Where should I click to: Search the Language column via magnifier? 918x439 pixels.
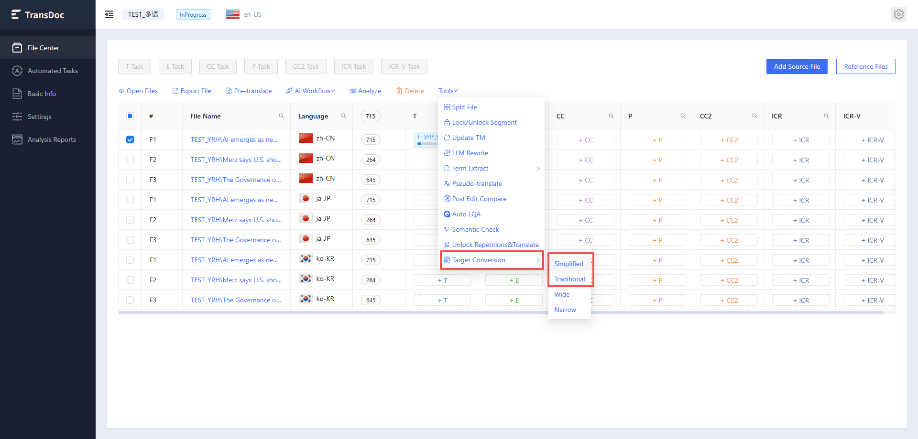coord(344,116)
